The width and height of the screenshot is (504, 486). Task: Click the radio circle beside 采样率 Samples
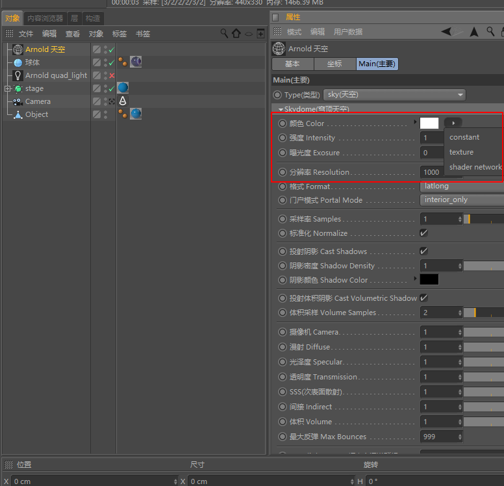(283, 219)
